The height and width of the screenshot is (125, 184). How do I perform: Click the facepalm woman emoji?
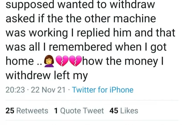(49, 61)
